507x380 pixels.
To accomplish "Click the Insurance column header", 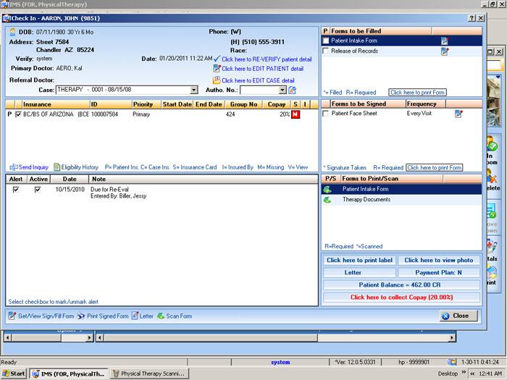I will pyautogui.click(x=56, y=104).
